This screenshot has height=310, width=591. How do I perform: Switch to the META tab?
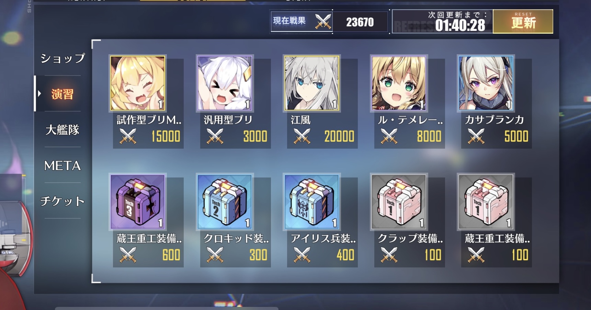pos(62,166)
